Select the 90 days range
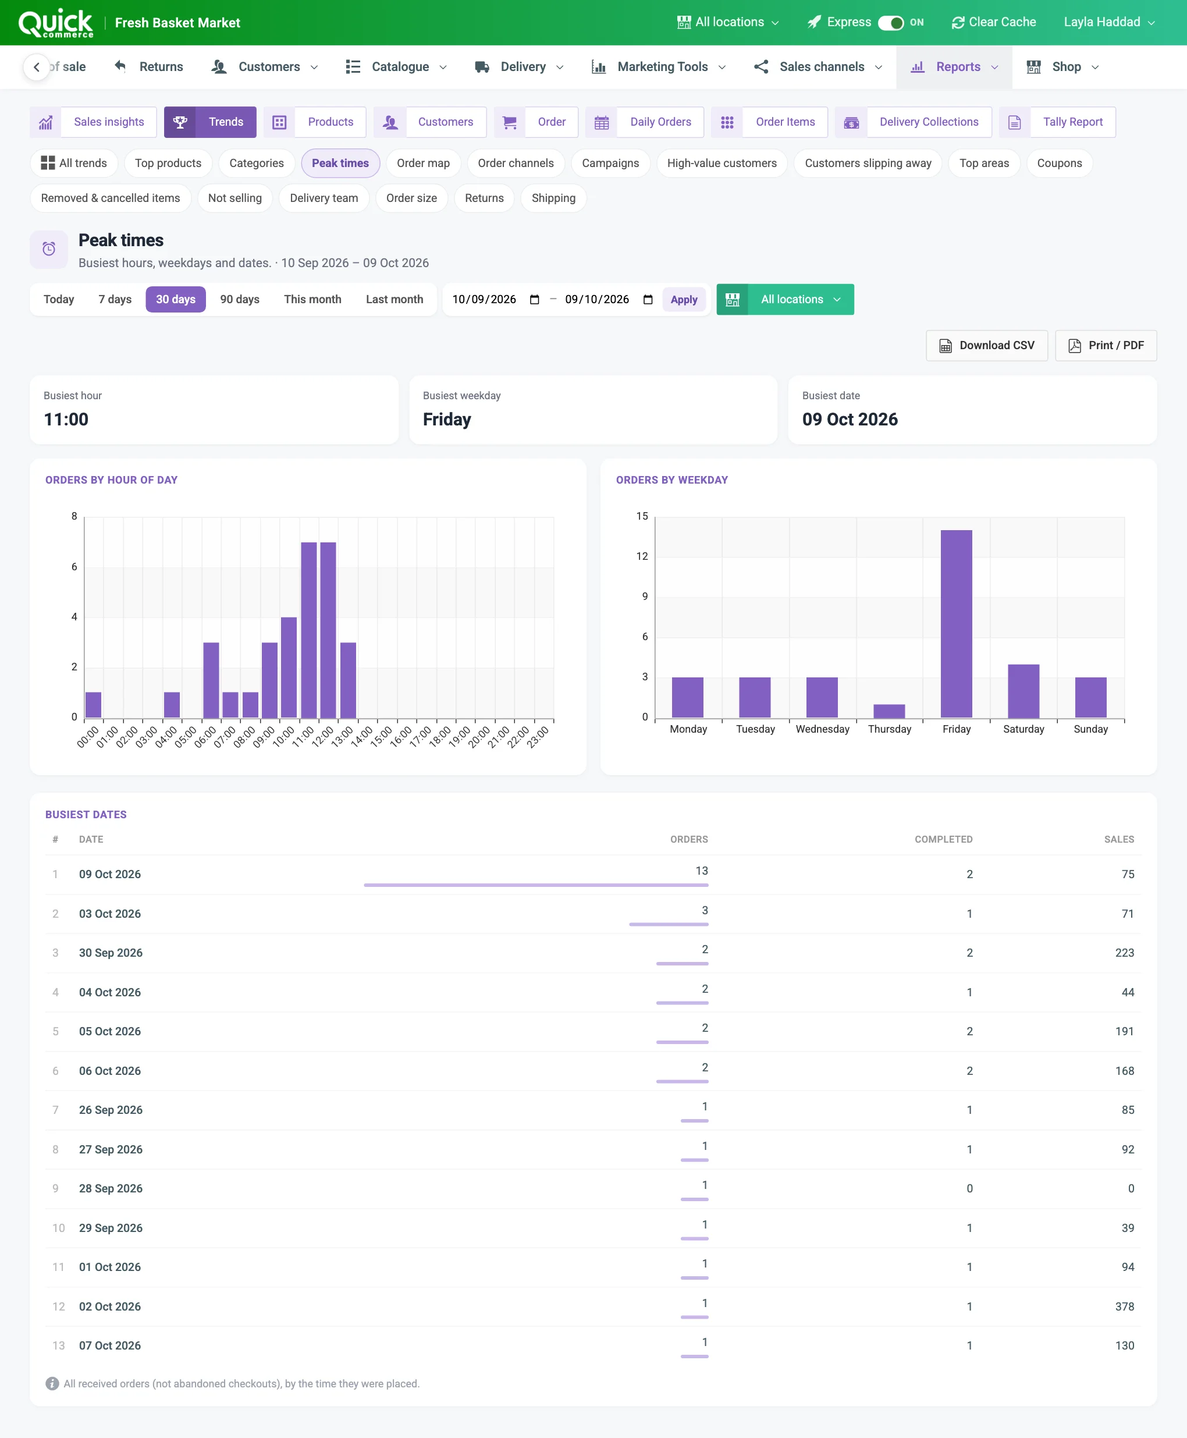The height and width of the screenshot is (1438, 1187). [240, 300]
